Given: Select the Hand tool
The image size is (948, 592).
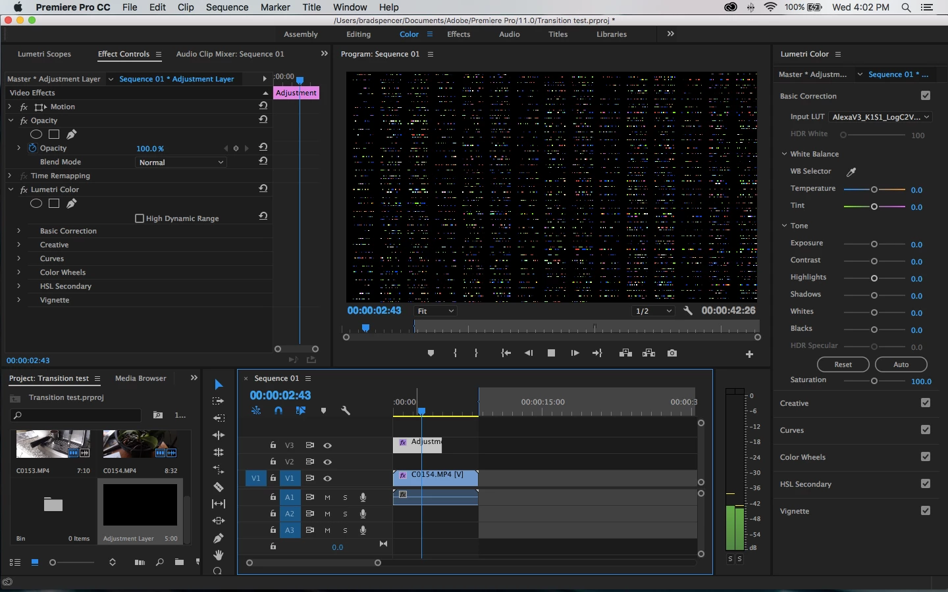Looking at the screenshot, I should pos(219,555).
